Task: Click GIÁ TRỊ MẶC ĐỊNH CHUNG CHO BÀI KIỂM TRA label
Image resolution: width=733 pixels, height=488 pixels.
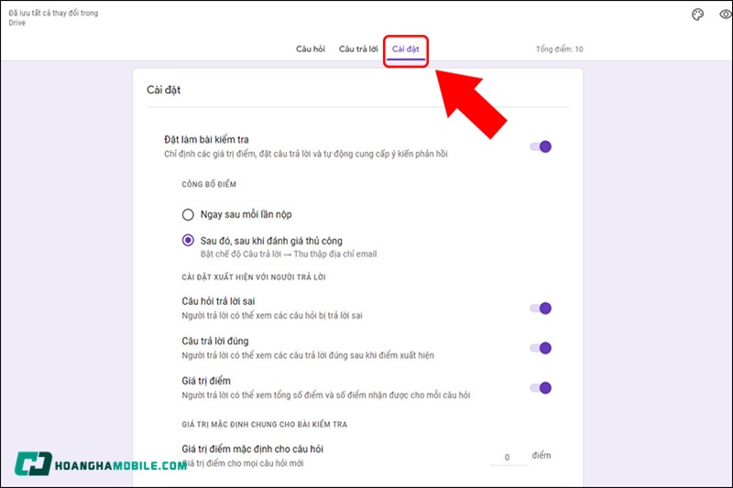Action: coord(265,424)
